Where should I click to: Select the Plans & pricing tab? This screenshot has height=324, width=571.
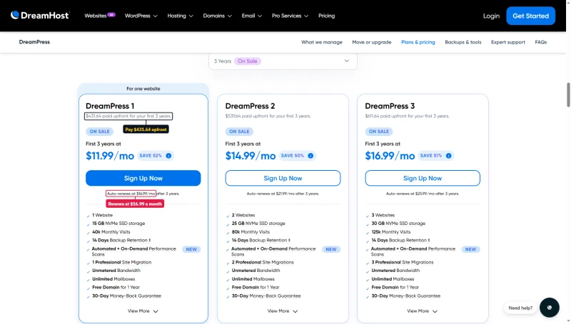click(x=418, y=42)
